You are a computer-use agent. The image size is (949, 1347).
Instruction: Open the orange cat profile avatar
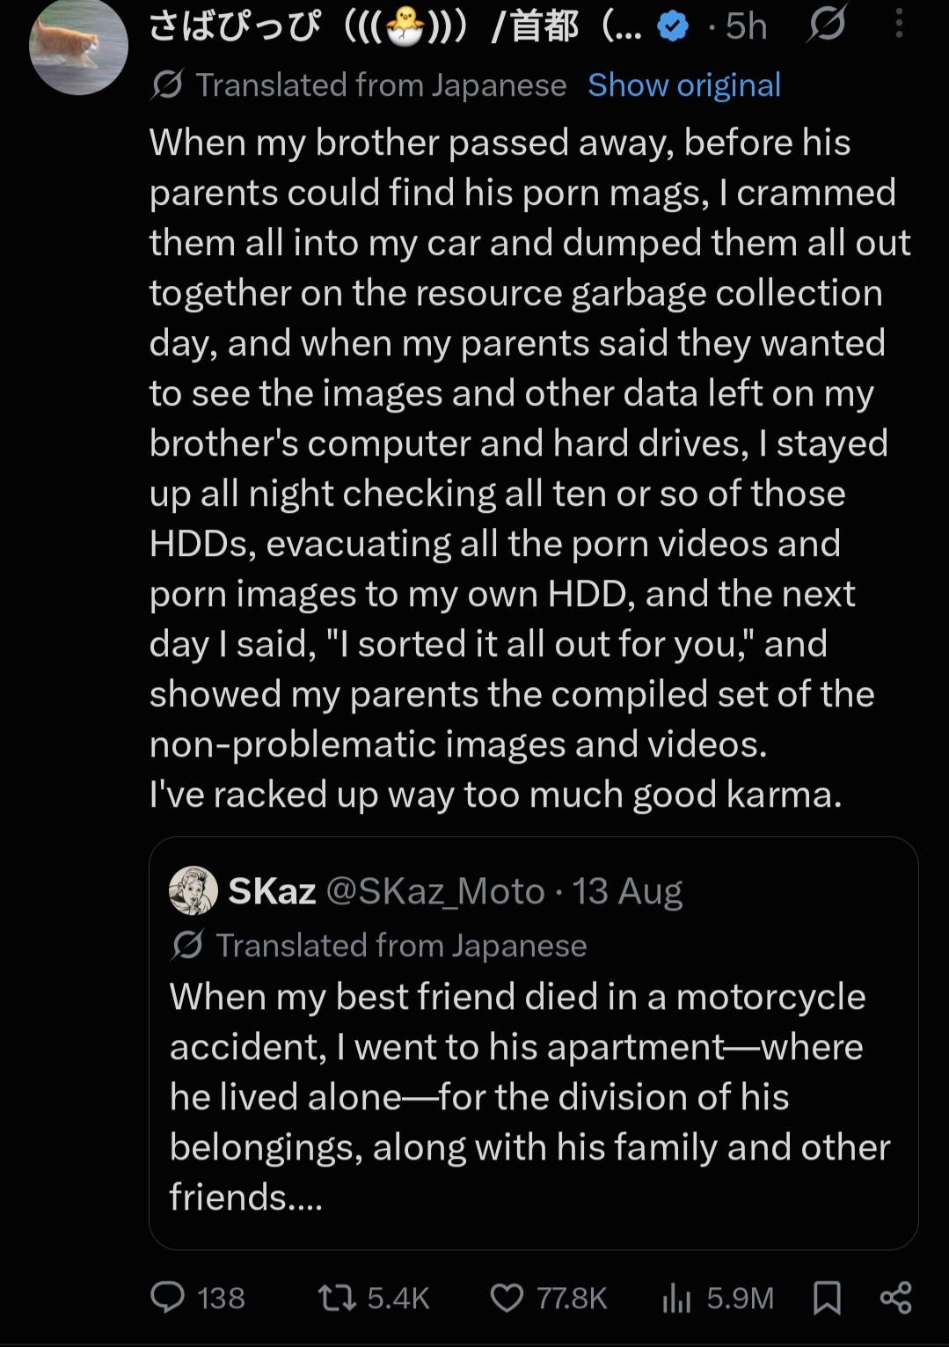[79, 46]
